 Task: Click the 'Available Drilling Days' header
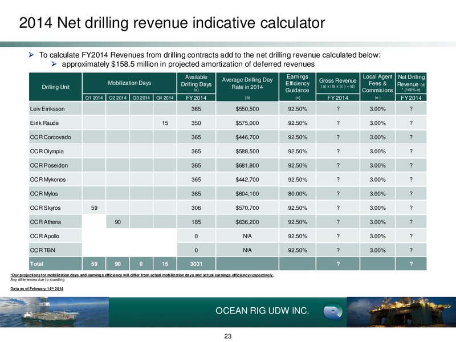pyautogui.click(x=196, y=83)
